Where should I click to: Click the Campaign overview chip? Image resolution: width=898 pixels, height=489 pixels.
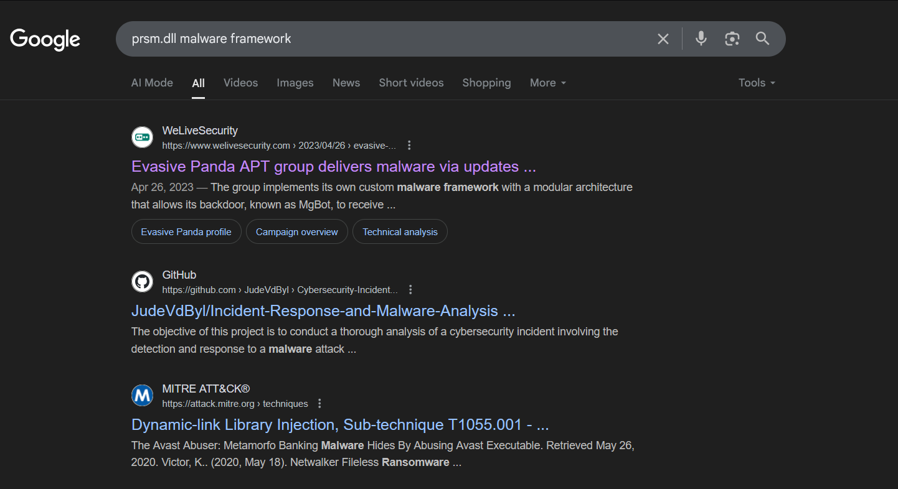[297, 231]
